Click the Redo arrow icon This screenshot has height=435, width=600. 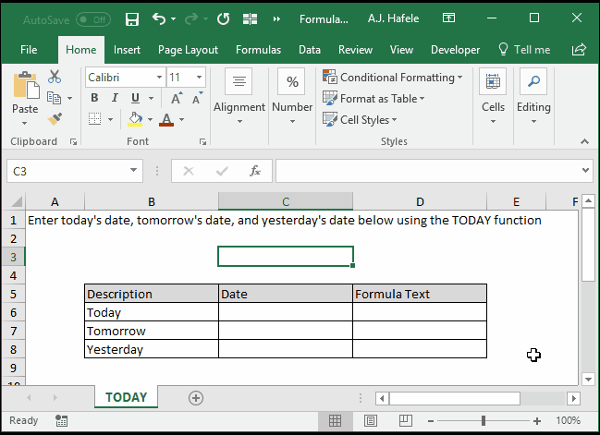191,18
